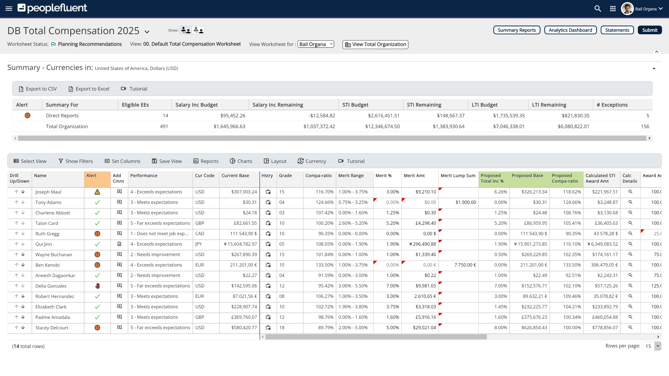This screenshot has height=376, width=669.
Task: Expand the DB Total Compensation 2025 chevron
Action: coord(147,32)
